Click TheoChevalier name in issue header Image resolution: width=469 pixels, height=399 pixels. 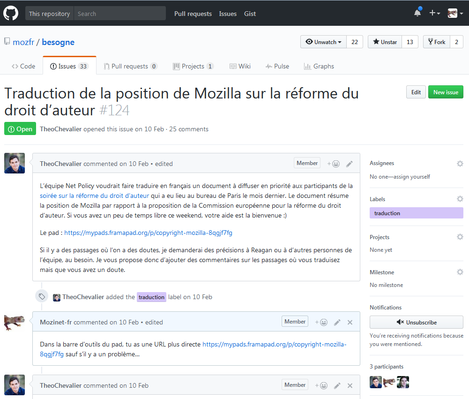pyautogui.click(x=61, y=129)
